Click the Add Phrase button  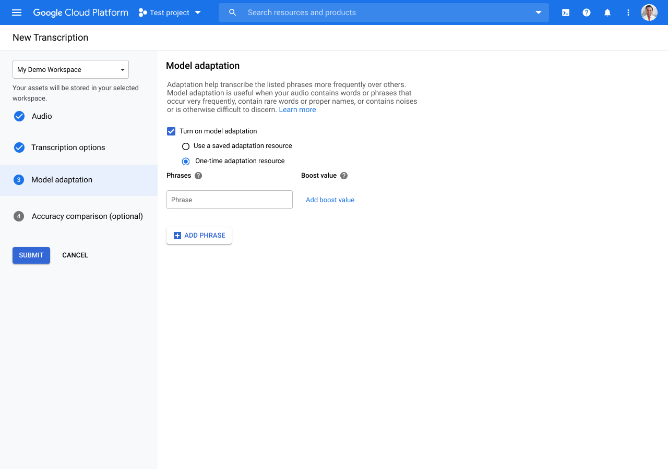(199, 236)
